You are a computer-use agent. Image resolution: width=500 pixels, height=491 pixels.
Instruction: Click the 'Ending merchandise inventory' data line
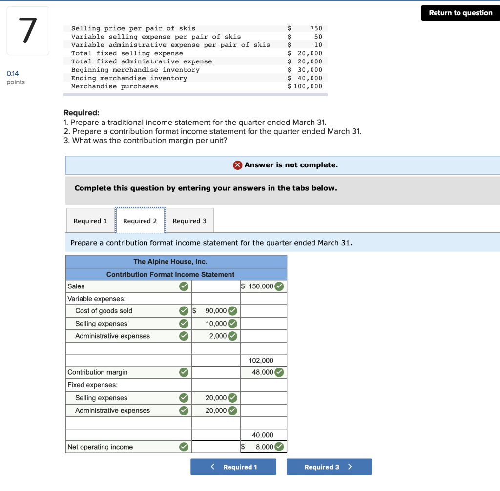pyautogui.click(x=195, y=78)
